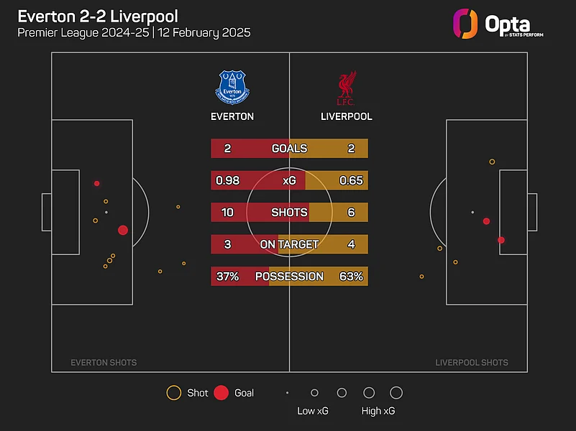This screenshot has height=431, width=576.
Task: Click the "Everton 2-2 Liverpool" title
Action: (x=99, y=16)
